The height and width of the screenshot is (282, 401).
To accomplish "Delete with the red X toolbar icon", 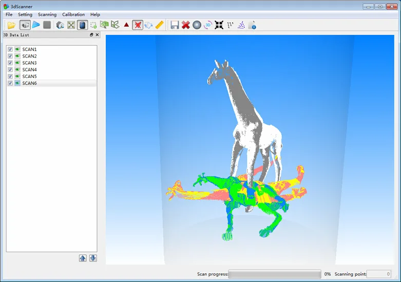I will pyautogui.click(x=186, y=25).
